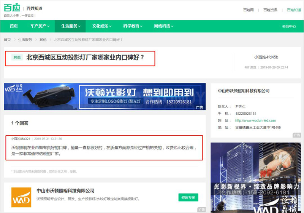Click the company description 沃顿照明专业设计、研发

[x=88, y=199]
